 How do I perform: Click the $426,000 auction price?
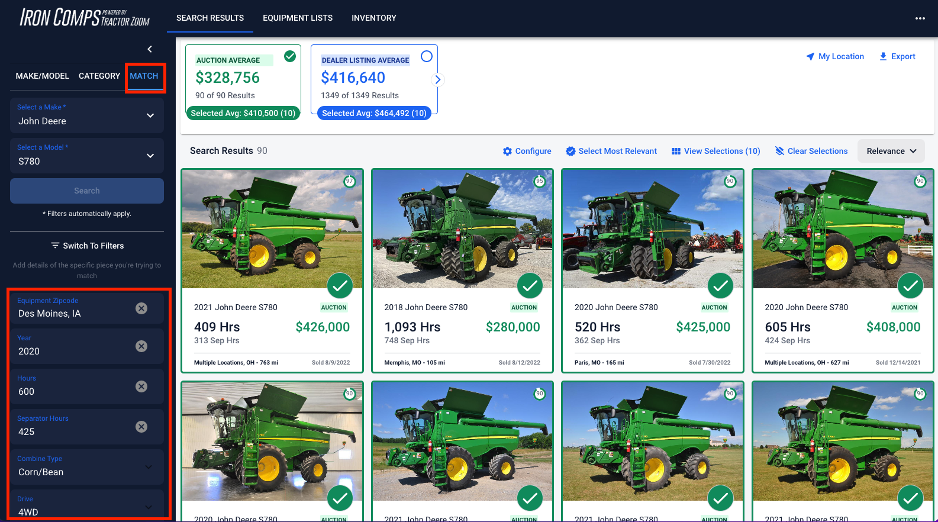(323, 327)
